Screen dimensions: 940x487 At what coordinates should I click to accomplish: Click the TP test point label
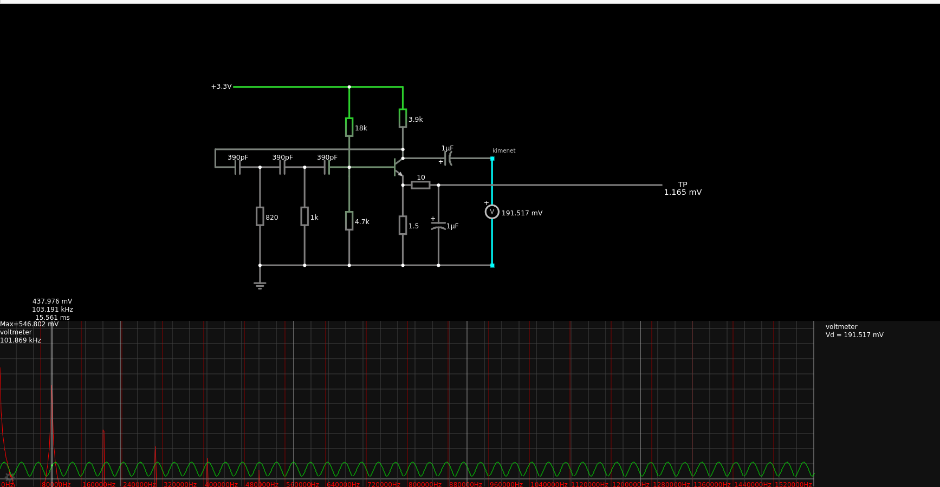point(683,185)
